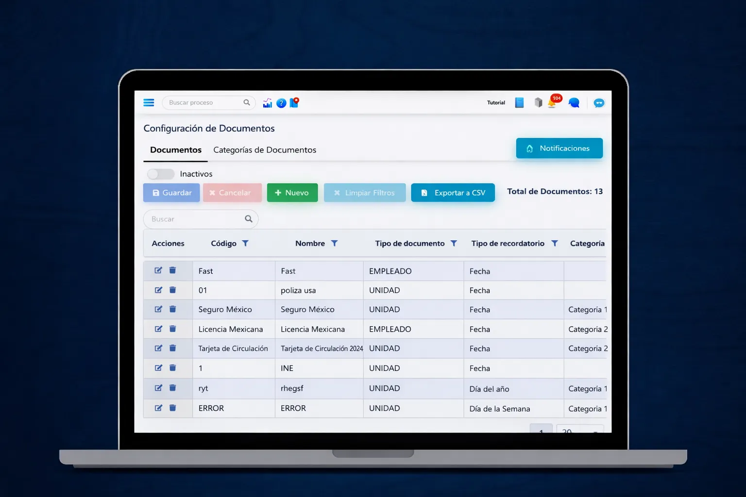Click Exportar a CSV button
The height and width of the screenshot is (497, 746).
[x=453, y=193]
